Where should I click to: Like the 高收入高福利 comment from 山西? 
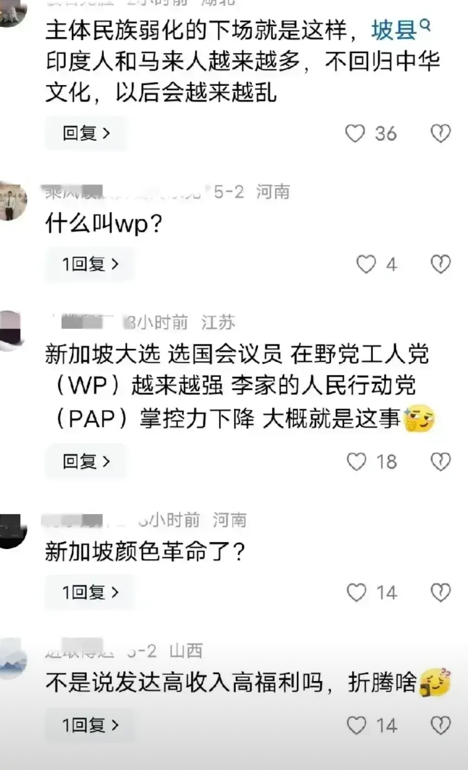point(357,726)
